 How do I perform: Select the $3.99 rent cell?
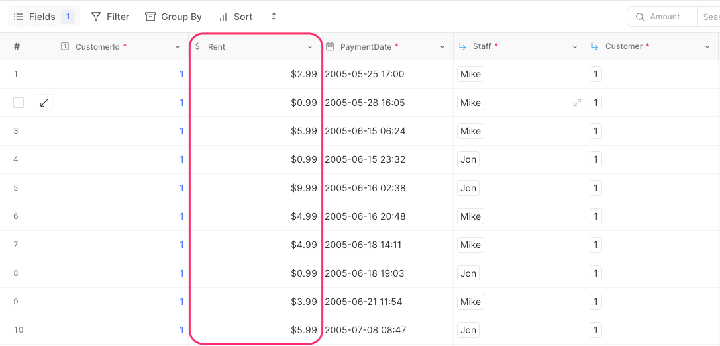(x=255, y=302)
